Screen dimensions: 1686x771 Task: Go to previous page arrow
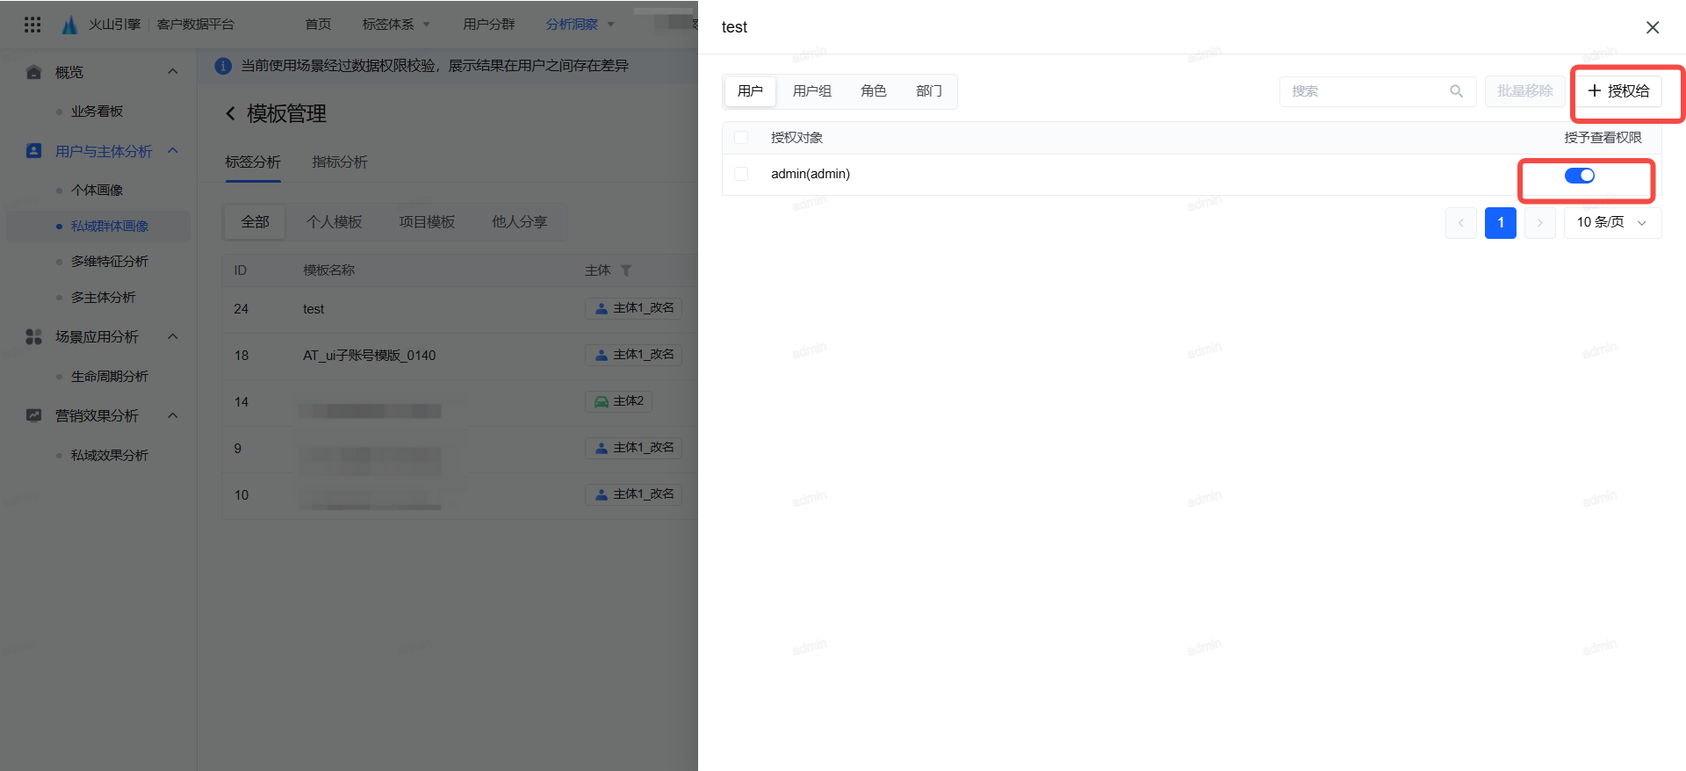pyautogui.click(x=1461, y=223)
